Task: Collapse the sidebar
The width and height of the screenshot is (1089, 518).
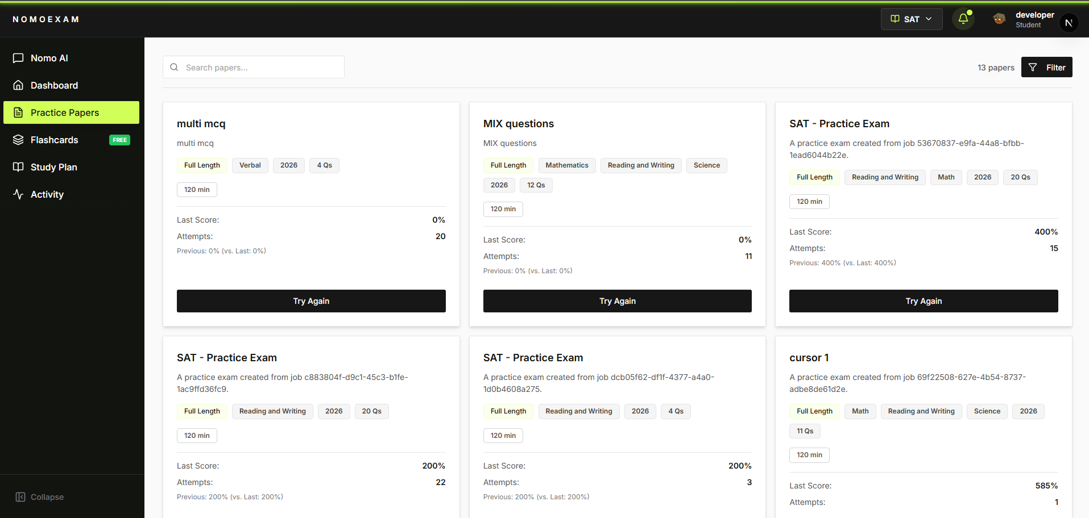Action: point(40,497)
